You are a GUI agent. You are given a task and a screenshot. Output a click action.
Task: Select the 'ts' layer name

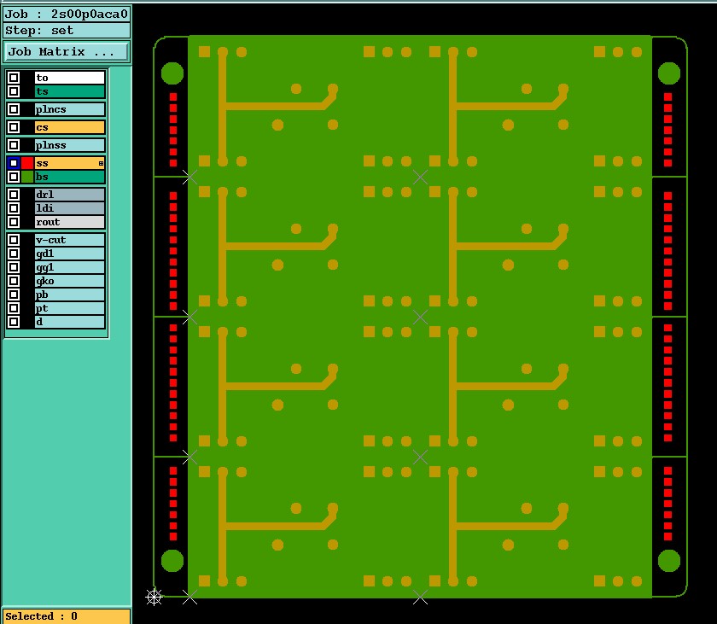[69, 91]
